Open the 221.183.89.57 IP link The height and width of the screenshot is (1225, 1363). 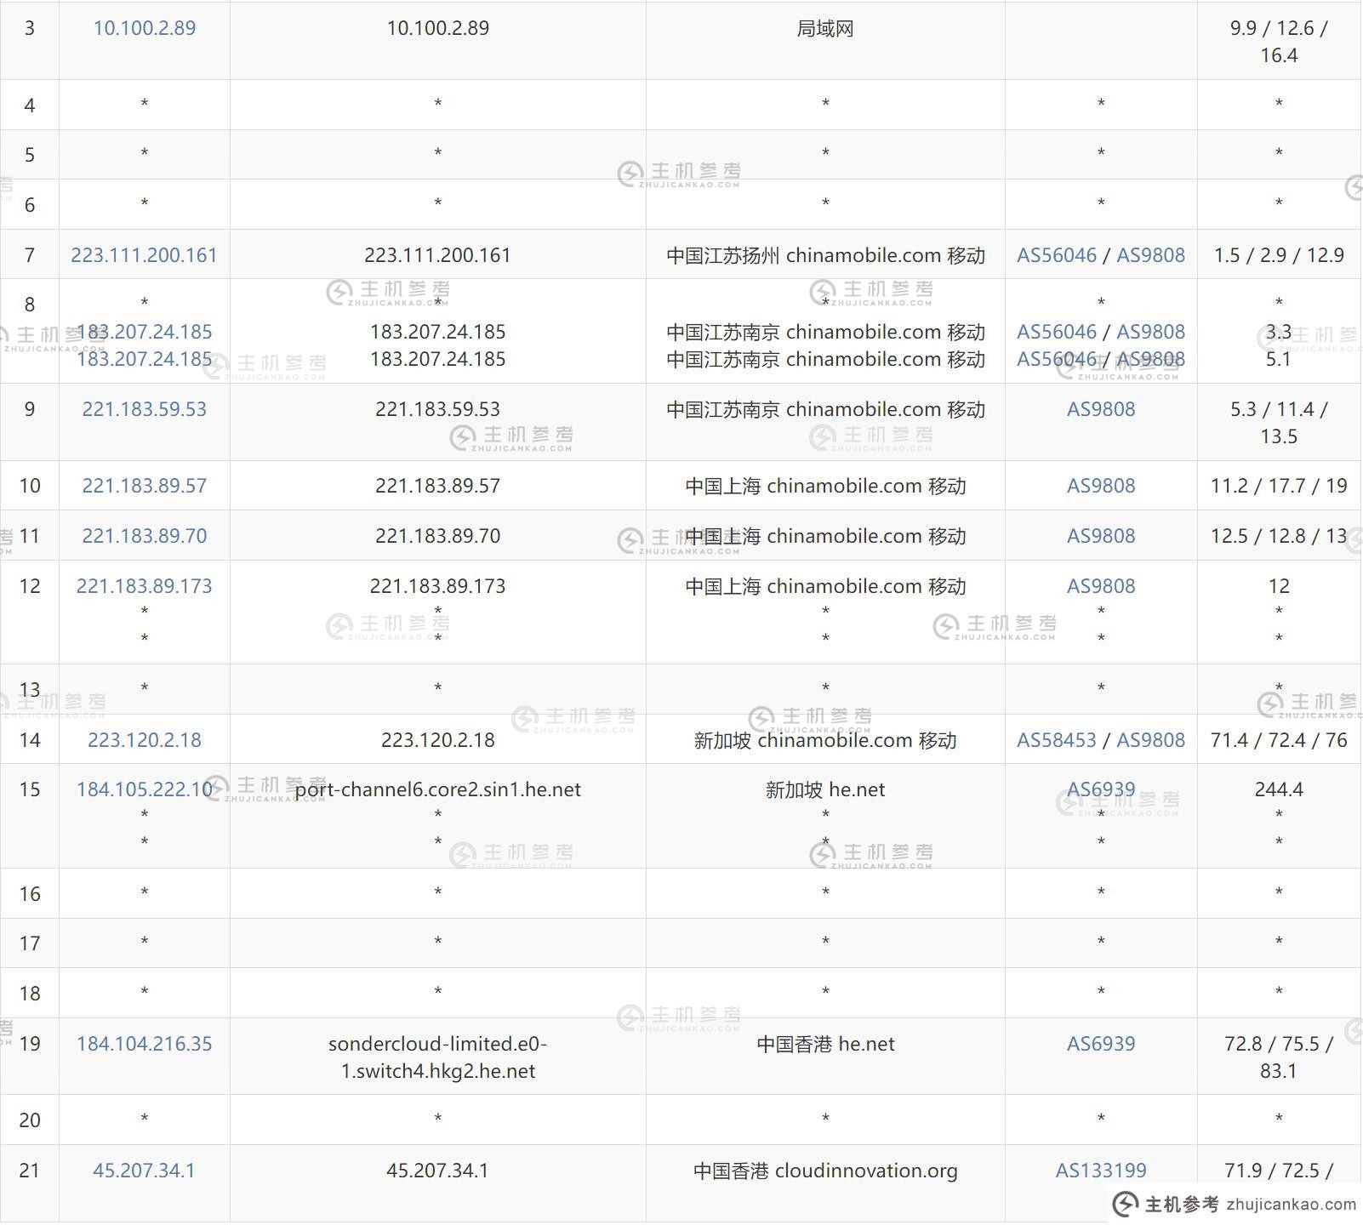[x=144, y=486]
